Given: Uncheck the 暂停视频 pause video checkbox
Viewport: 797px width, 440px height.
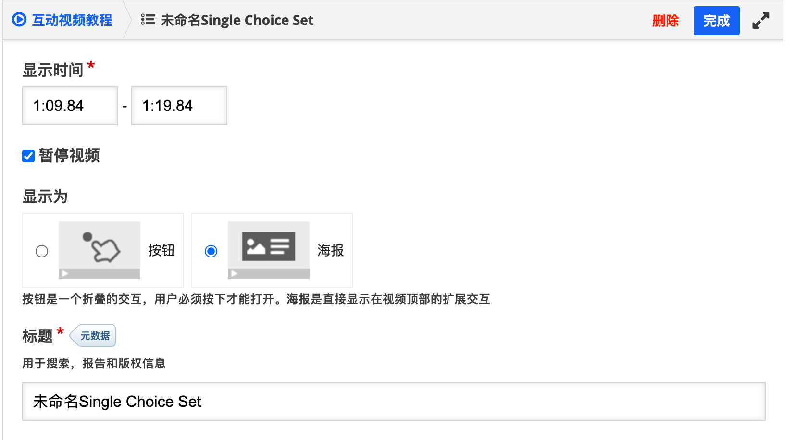Looking at the screenshot, I should 28,156.
